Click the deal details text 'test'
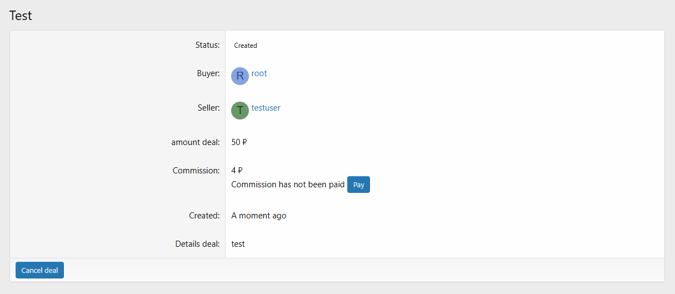The height and width of the screenshot is (294, 675). click(x=238, y=244)
